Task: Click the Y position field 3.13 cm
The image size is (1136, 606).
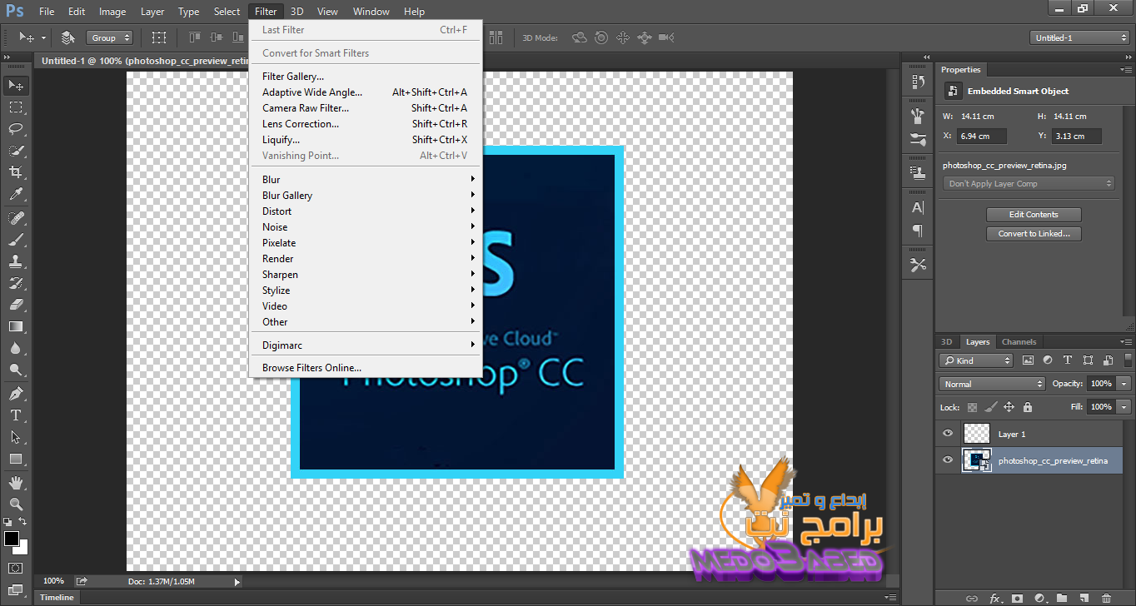Action: pyautogui.click(x=1077, y=136)
